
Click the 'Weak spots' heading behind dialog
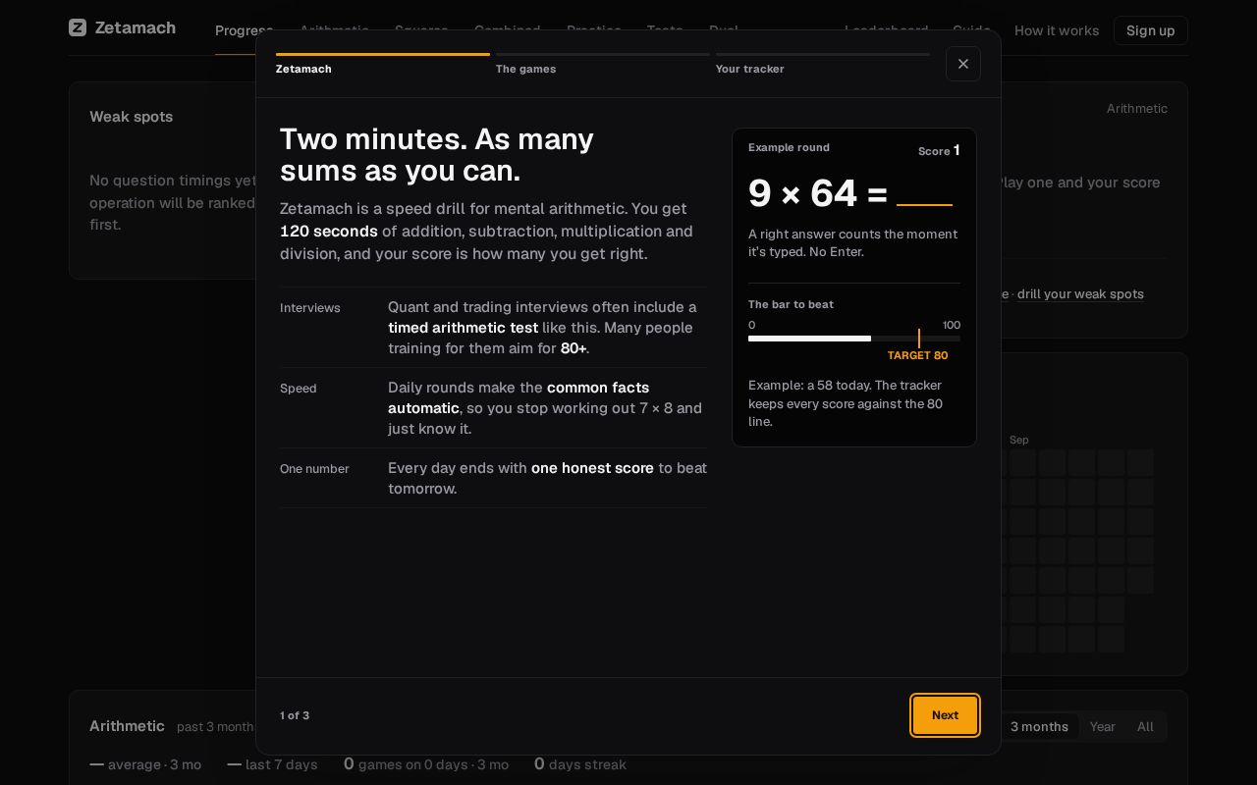(131, 116)
